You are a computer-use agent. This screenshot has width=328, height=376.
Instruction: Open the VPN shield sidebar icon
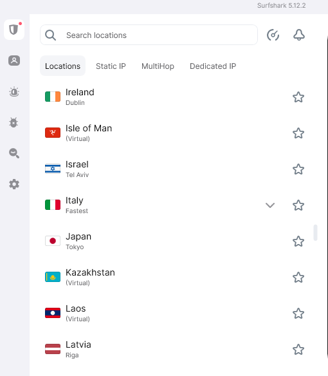(x=14, y=30)
